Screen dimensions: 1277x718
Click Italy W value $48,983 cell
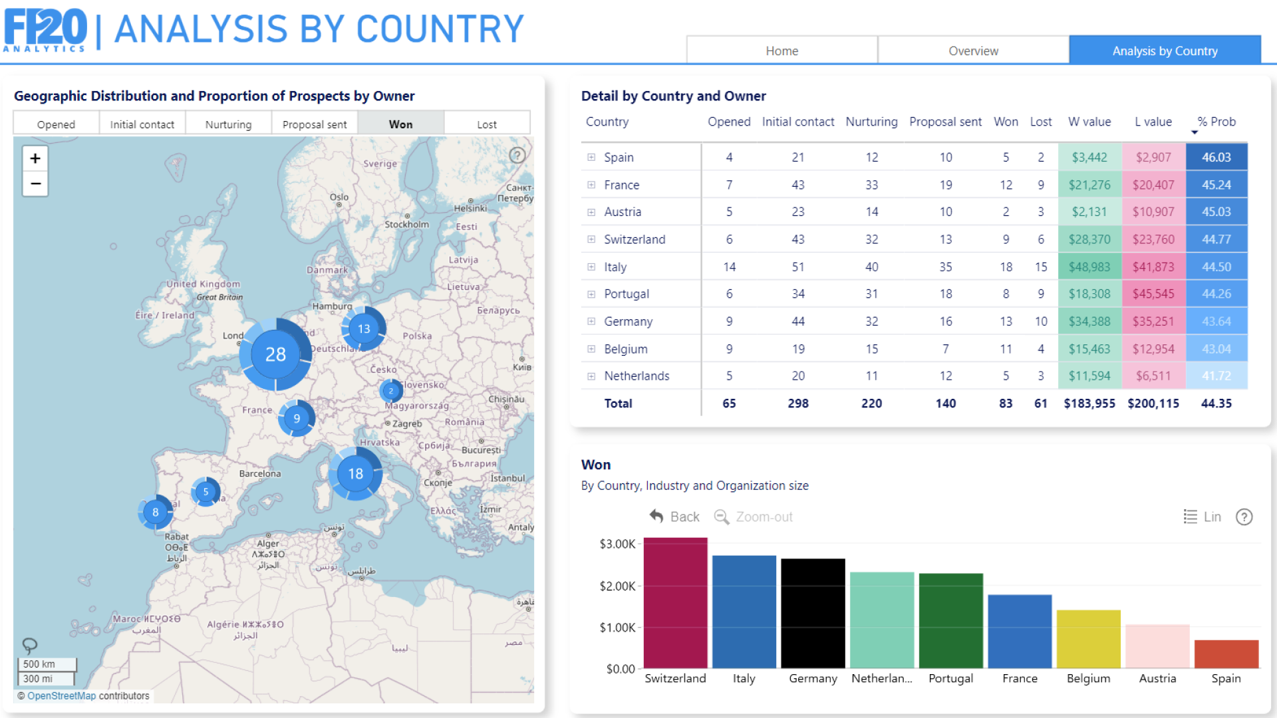click(x=1089, y=267)
